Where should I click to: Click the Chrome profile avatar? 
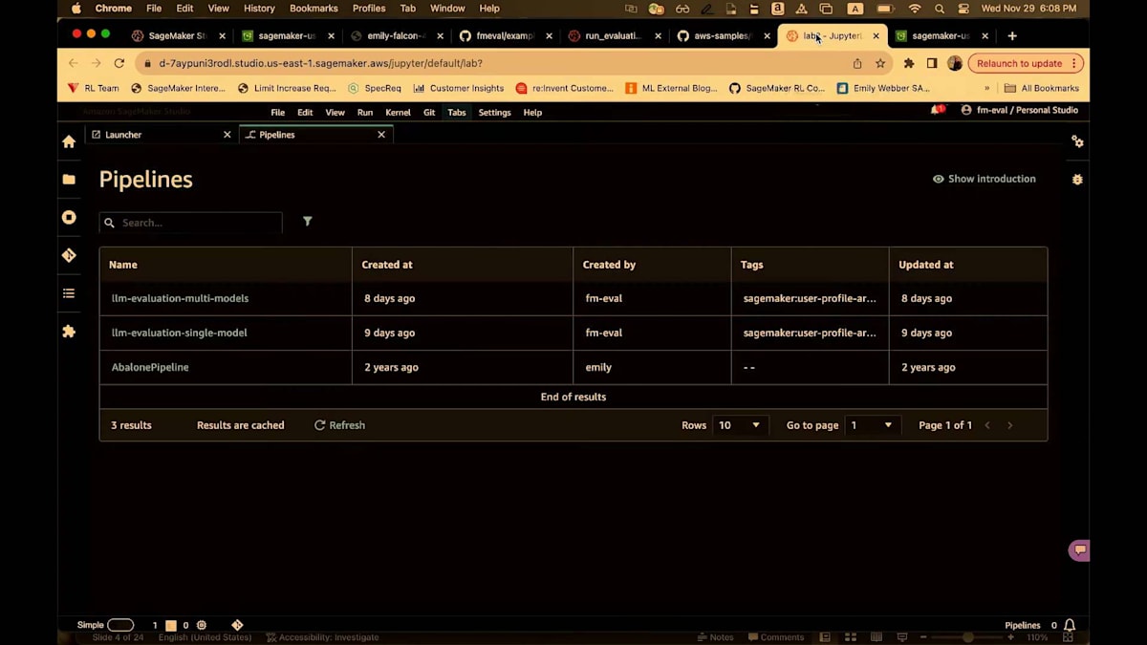coord(955,63)
